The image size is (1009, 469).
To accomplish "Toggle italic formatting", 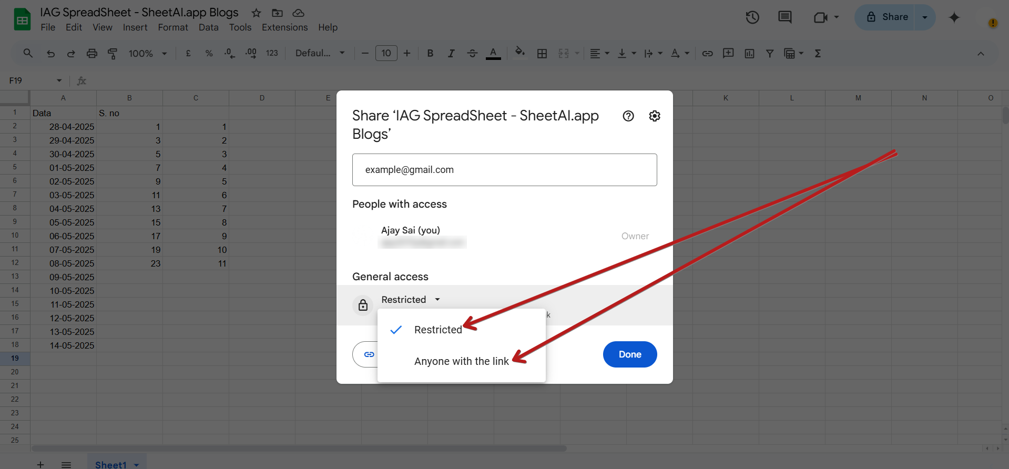I will point(451,53).
